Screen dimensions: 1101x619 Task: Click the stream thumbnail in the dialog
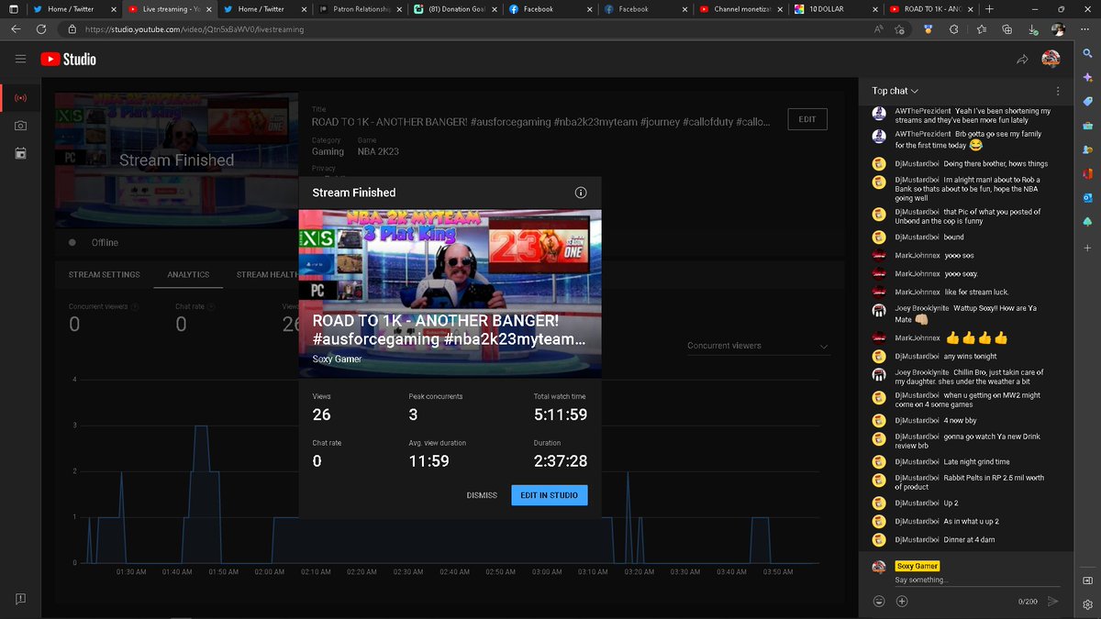coord(450,293)
